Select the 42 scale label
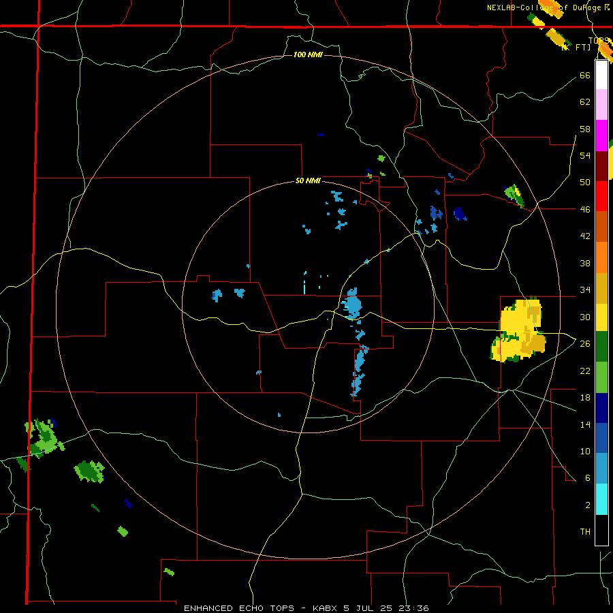The image size is (613, 613). coord(585,236)
